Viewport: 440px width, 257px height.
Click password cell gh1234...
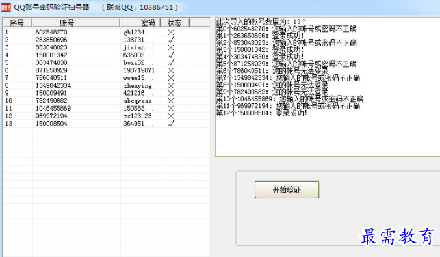coord(138,33)
